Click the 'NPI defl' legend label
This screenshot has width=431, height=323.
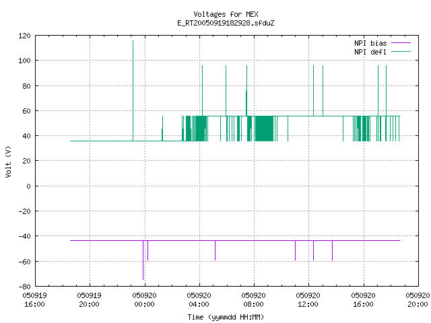pos(370,52)
